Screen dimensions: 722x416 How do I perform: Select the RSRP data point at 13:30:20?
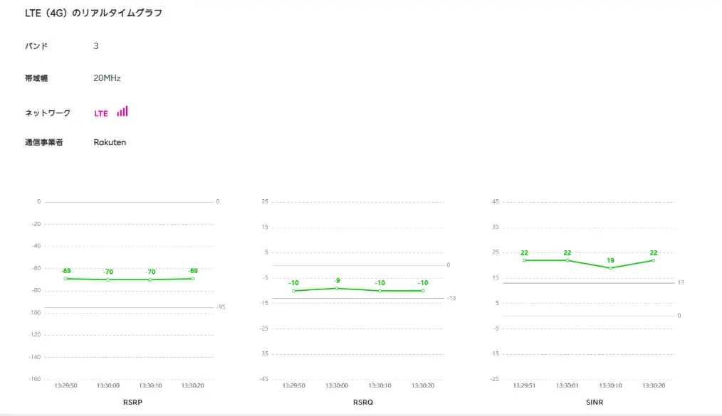tap(192, 278)
